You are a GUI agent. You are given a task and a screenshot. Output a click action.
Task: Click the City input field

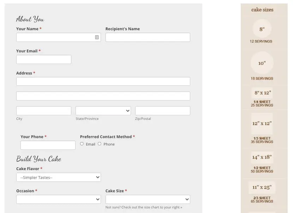point(44,111)
